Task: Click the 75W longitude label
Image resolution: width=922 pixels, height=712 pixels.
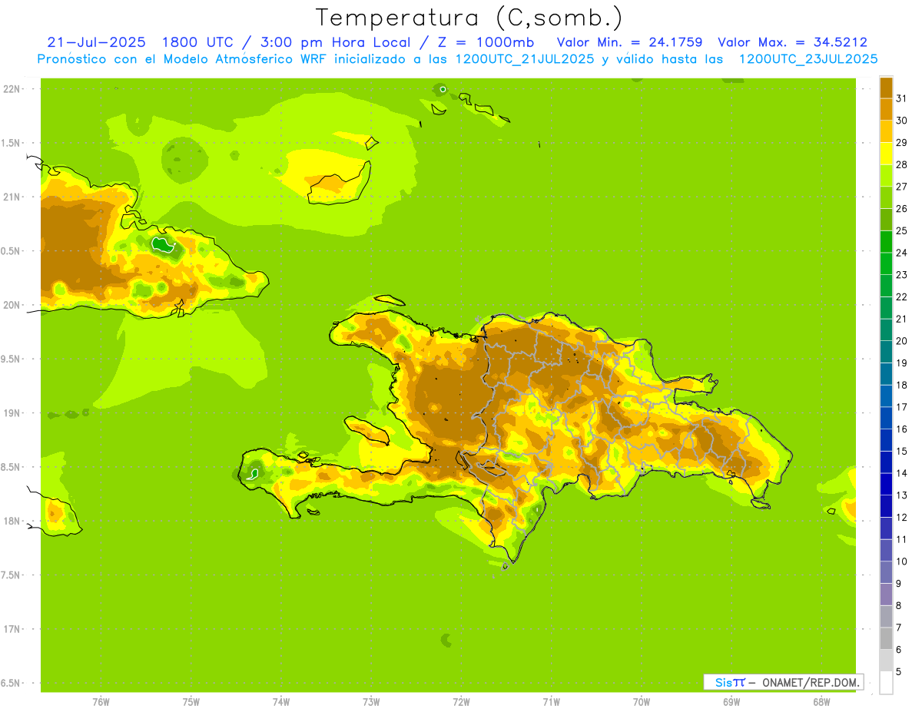Action: tap(191, 701)
